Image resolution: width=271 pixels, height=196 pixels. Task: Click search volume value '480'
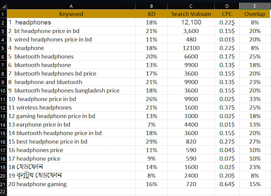191,39
